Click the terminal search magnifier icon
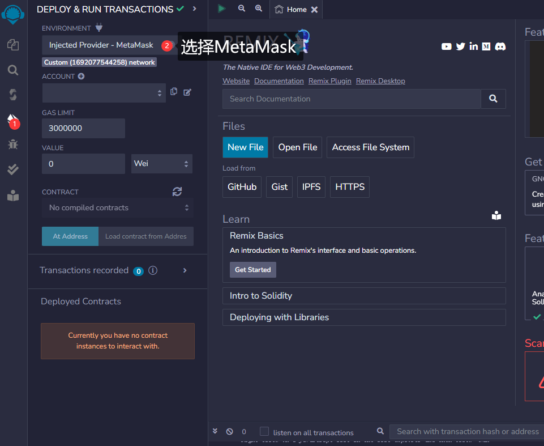This screenshot has width=544, height=446. (x=380, y=431)
